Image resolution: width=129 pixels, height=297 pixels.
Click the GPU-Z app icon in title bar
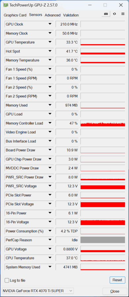[x=6, y=5]
